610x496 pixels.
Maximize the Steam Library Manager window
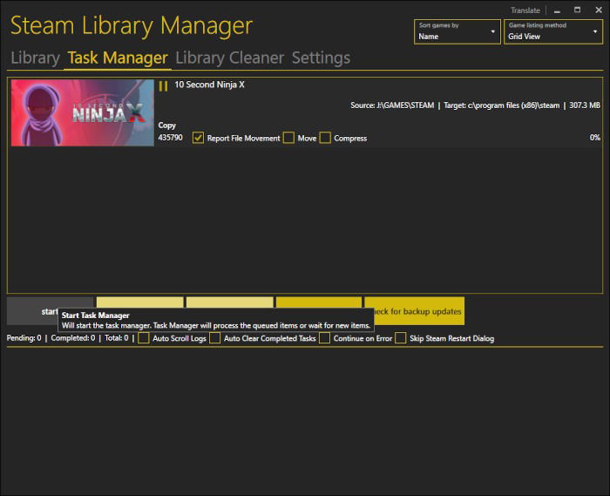[x=577, y=10]
